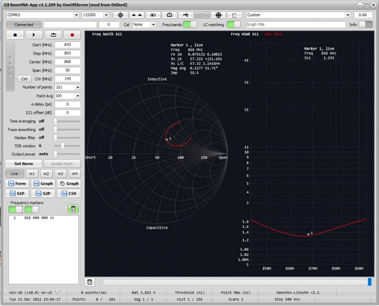Click the red record button
The height and width of the screenshot is (306, 379).
[72, 35]
